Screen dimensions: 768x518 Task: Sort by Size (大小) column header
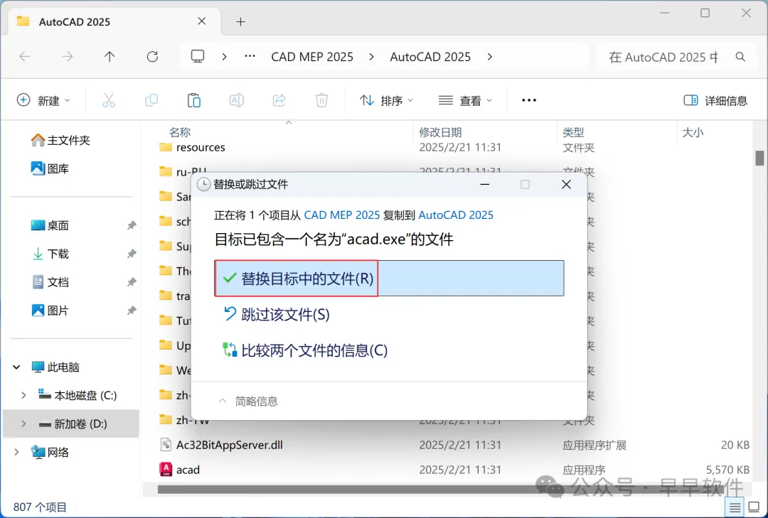[693, 132]
